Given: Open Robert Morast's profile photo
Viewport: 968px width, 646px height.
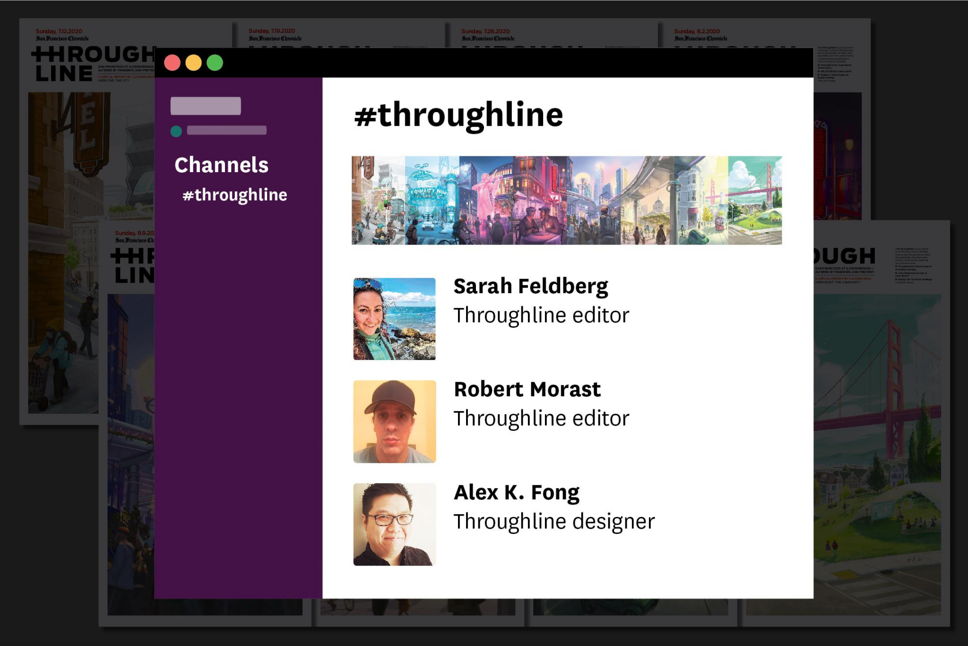Looking at the screenshot, I should [394, 421].
